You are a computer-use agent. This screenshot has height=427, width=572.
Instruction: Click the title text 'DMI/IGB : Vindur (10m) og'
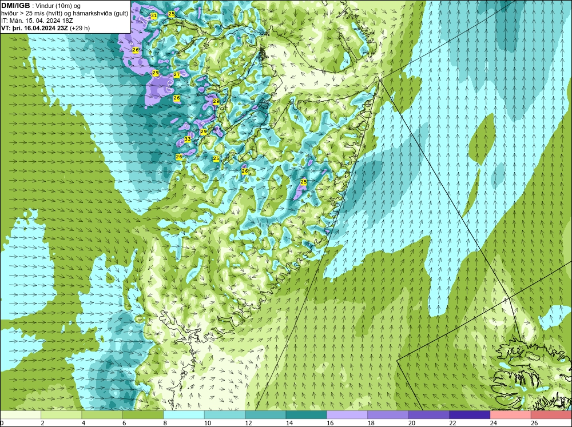(41, 6)
